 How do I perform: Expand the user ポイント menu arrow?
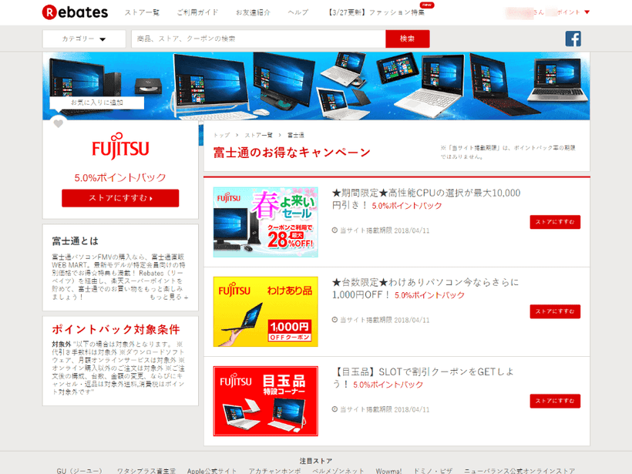click(x=587, y=12)
